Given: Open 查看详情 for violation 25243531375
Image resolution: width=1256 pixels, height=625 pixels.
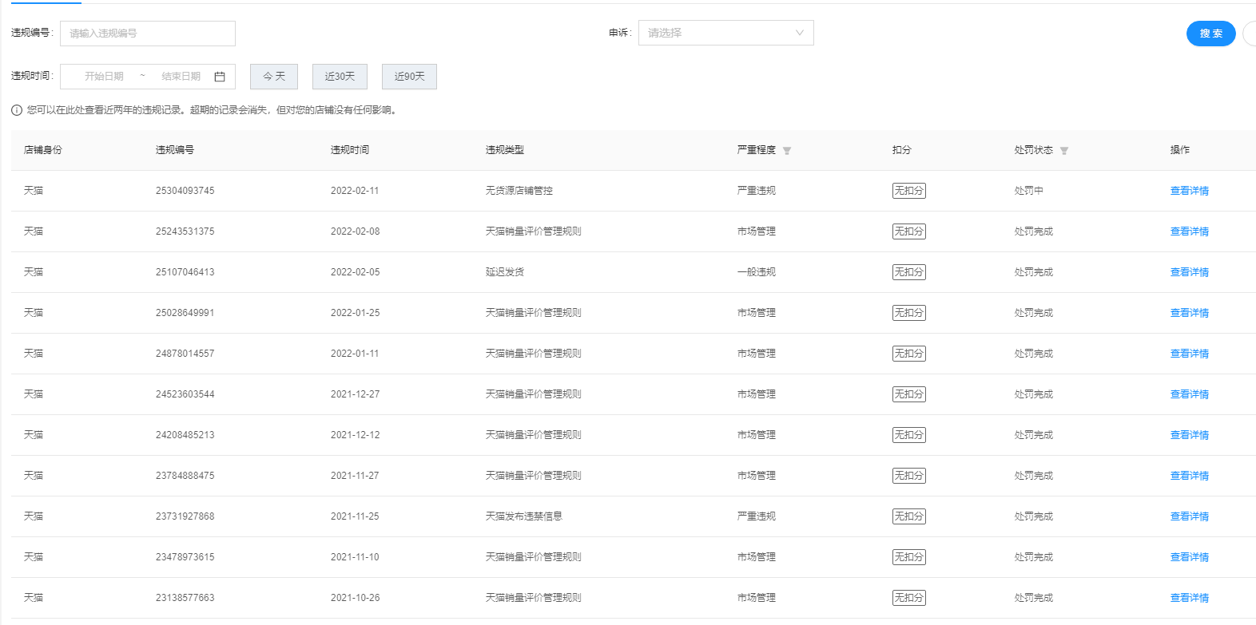Looking at the screenshot, I should click(1190, 231).
